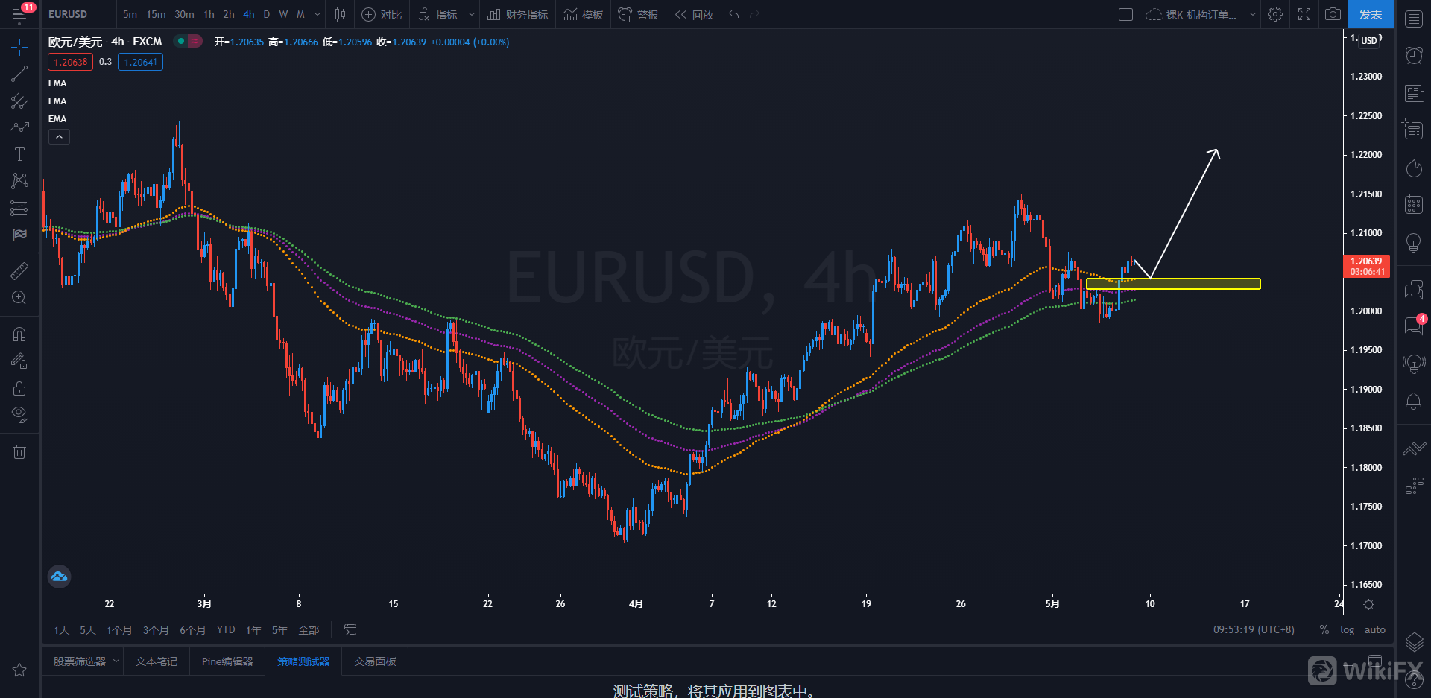The height and width of the screenshot is (698, 1431).
Task: Switch to the Pine编辑器 tab
Action: [227, 661]
